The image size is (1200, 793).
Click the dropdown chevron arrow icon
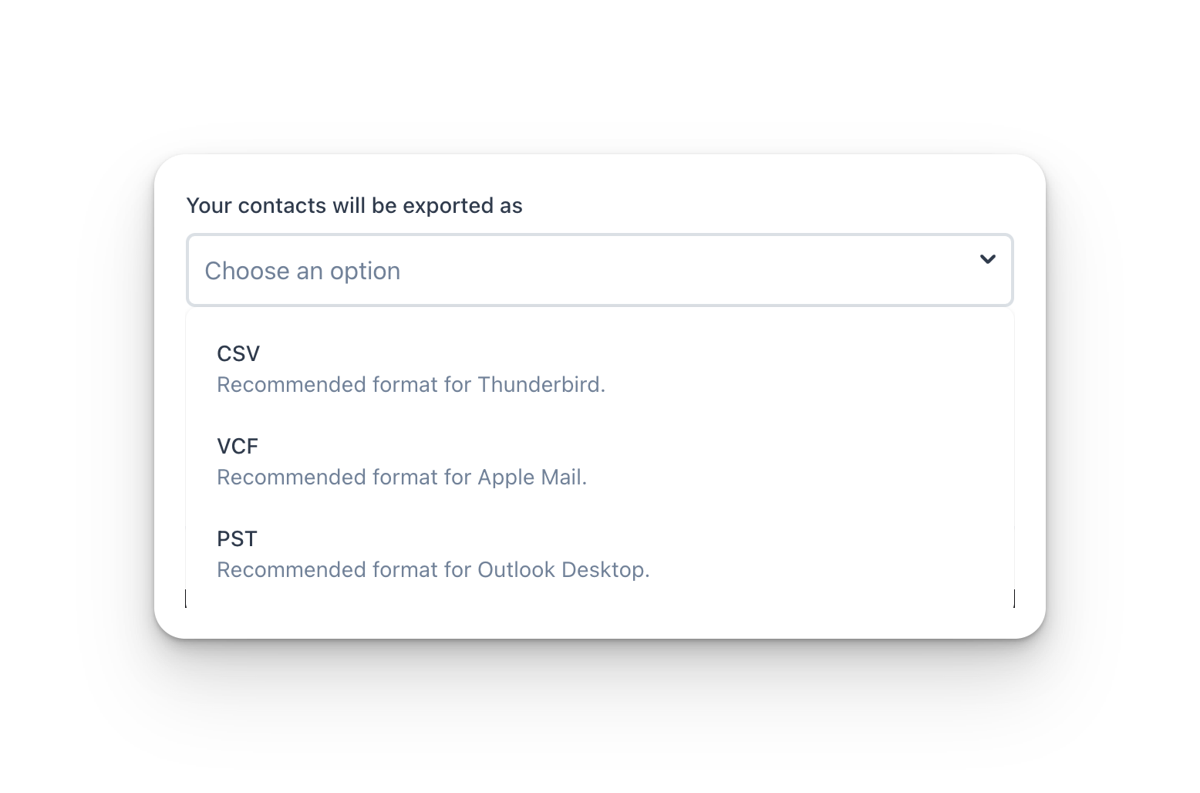point(987,259)
